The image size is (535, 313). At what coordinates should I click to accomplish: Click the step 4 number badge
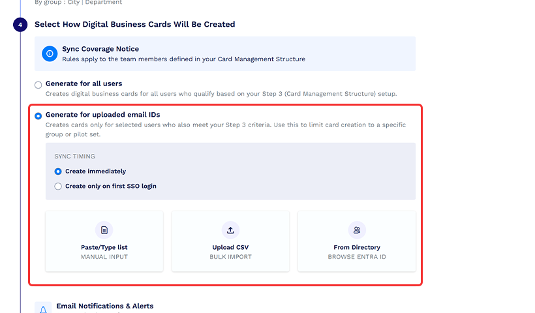[x=20, y=25]
